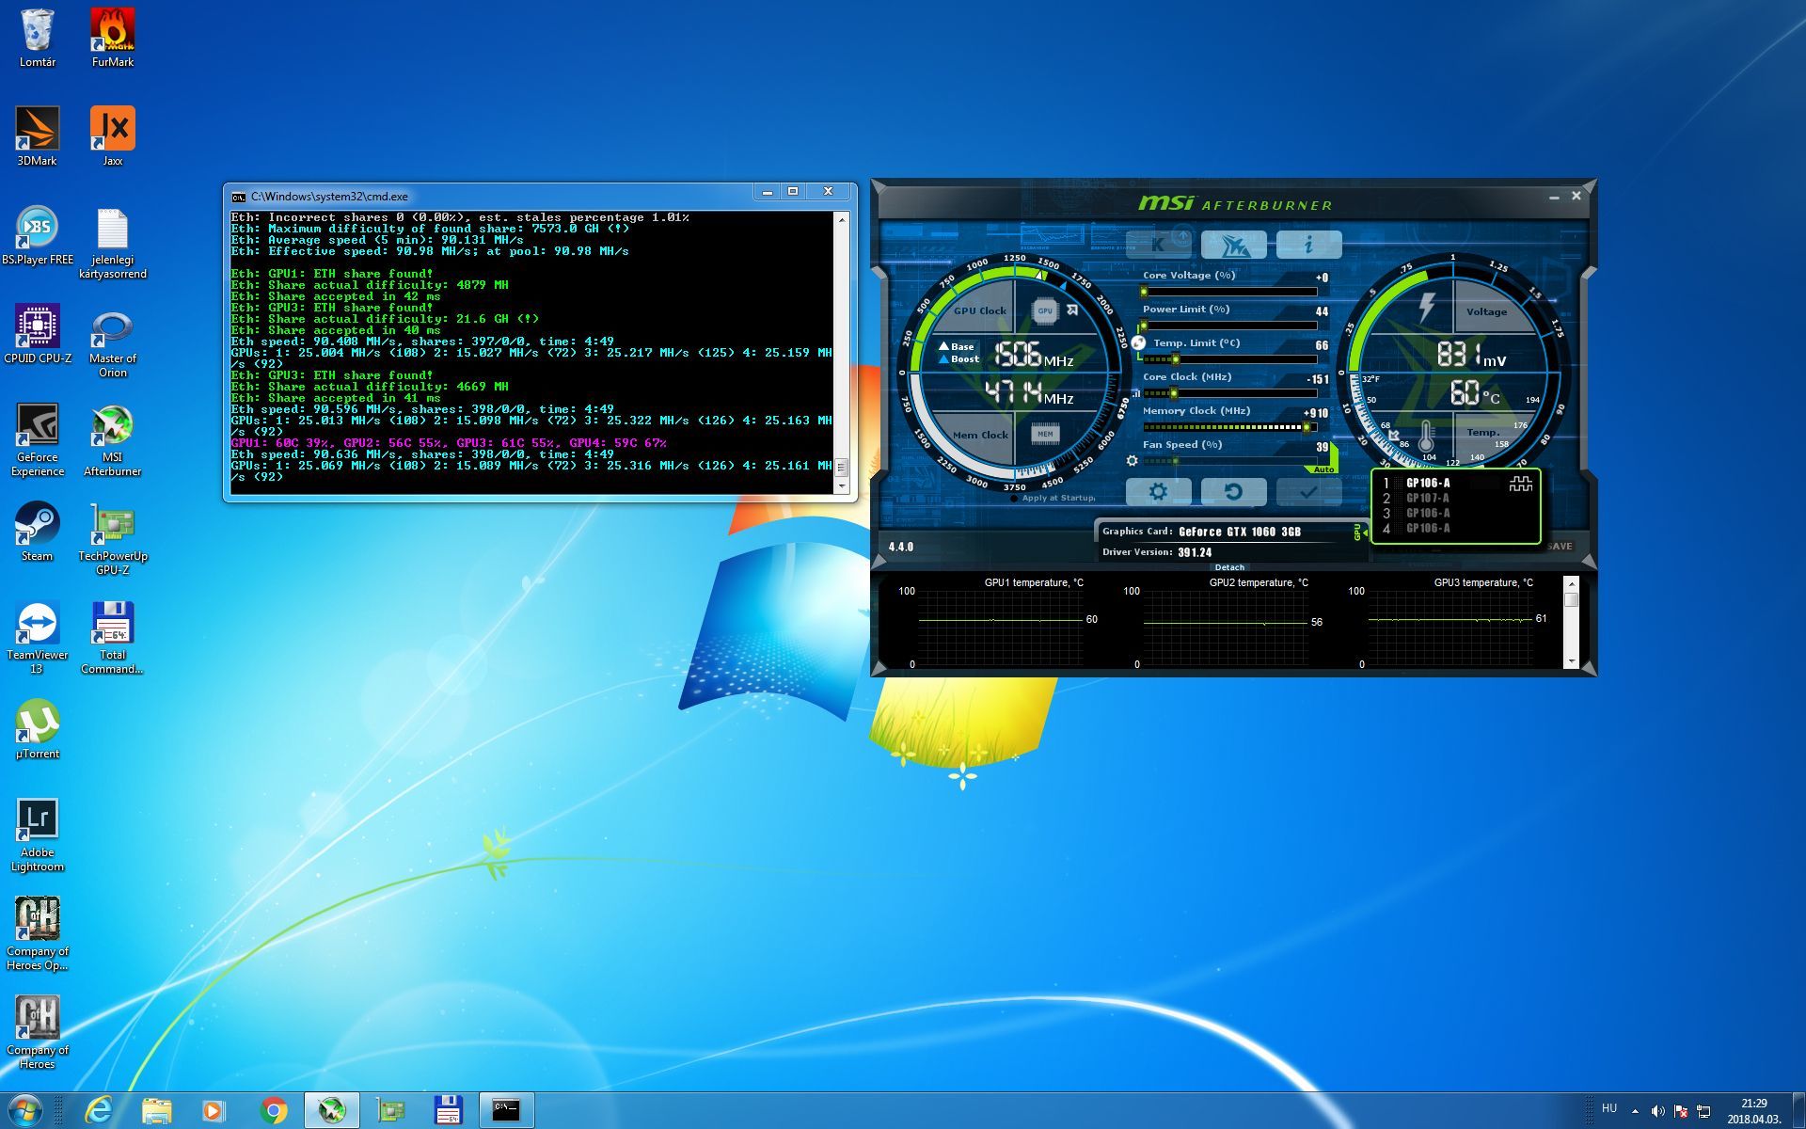The width and height of the screenshot is (1806, 1129).
Task: Toggle power and temp limit link icon
Action: (x=1138, y=343)
